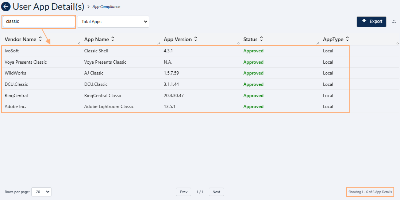Viewport: 400px width, 200px height.
Task: Open the App Compliance breadcrumb link
Action: click(106, 7)
